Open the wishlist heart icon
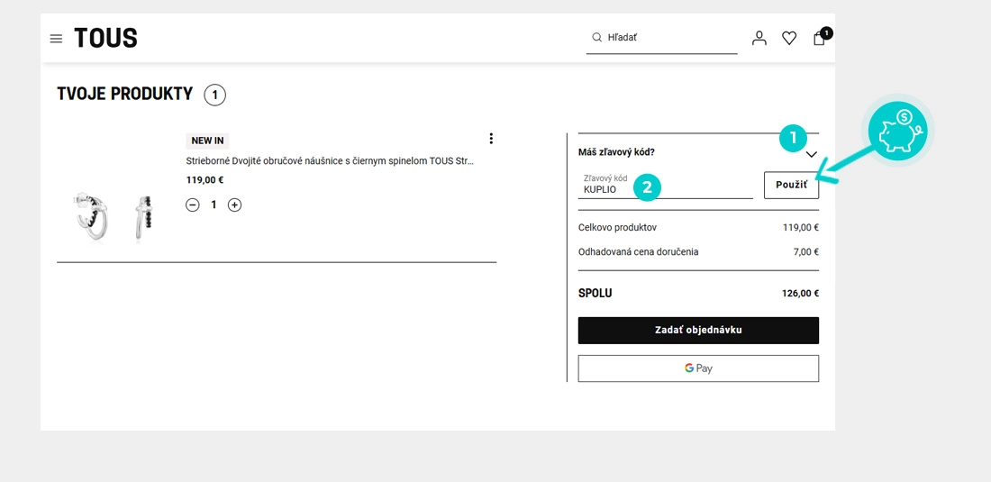This screenshot has width=991, height=482. [x=789, y=39]
